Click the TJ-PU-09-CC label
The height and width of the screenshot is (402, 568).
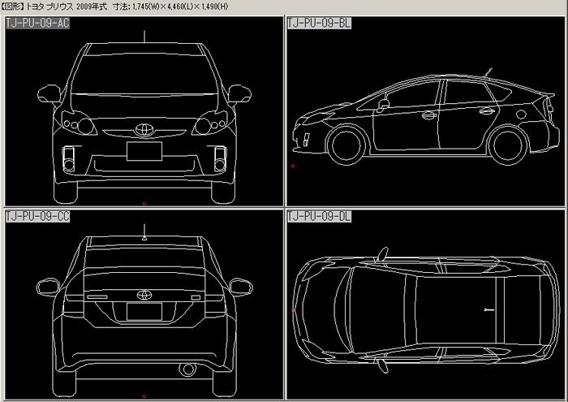pos(37,216)
